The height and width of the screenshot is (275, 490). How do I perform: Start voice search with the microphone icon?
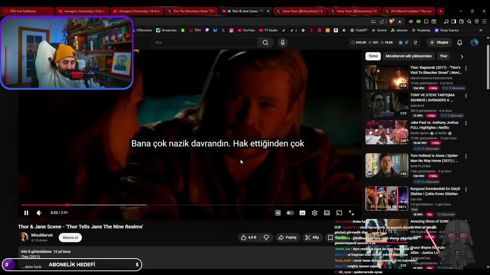pos(283,42)
